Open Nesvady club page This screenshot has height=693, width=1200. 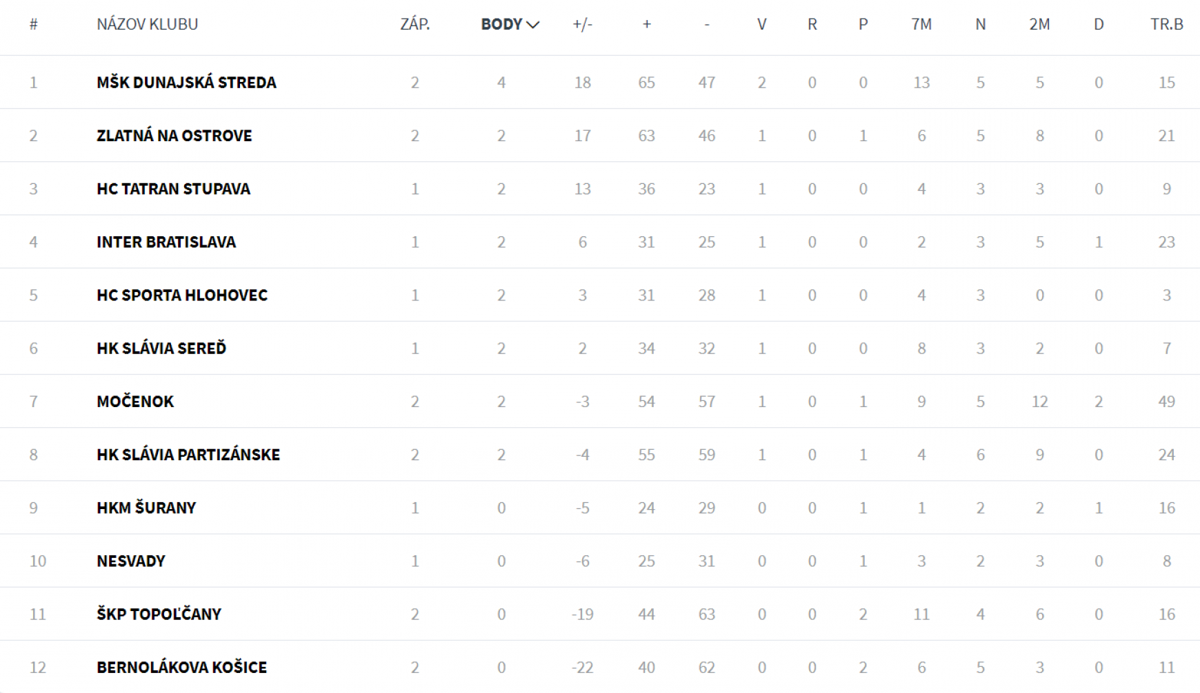(131, 561)
